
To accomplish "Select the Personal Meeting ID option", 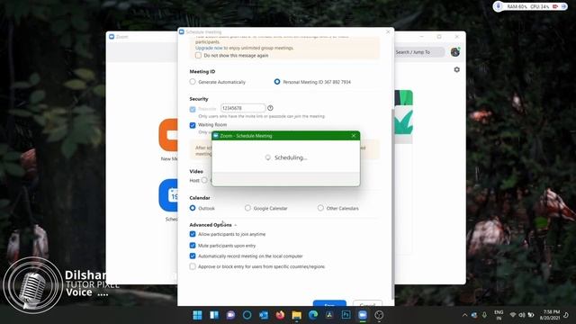I will pyautogui.click(x=277, y=82).
